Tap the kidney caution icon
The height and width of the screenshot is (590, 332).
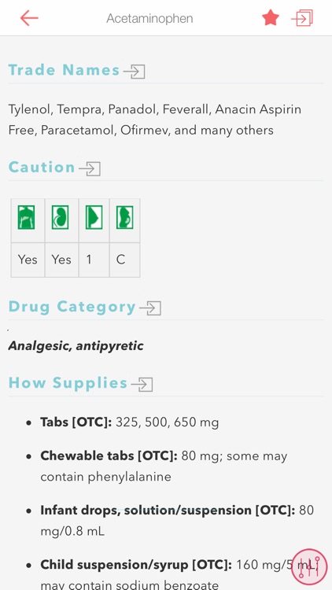(x=61, y=217)
